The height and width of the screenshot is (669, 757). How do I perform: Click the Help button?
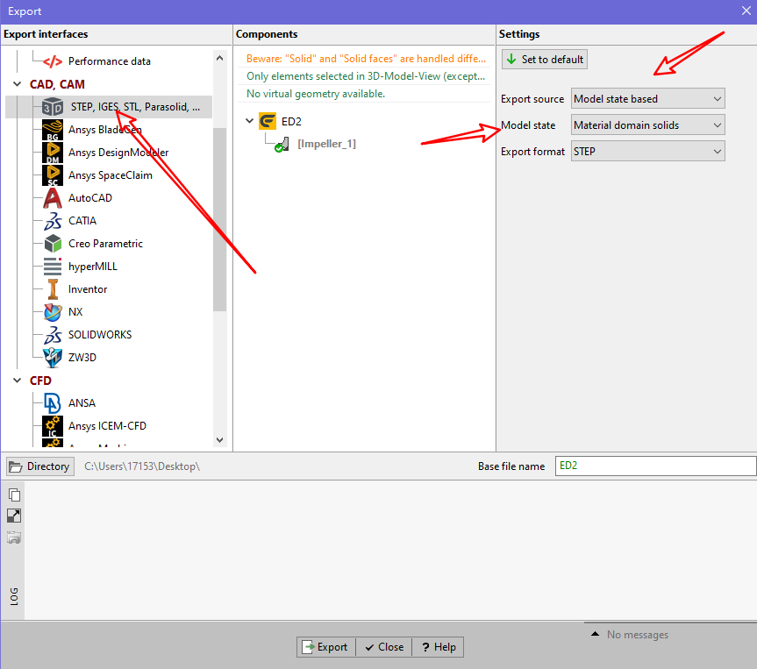click(439, 647)
